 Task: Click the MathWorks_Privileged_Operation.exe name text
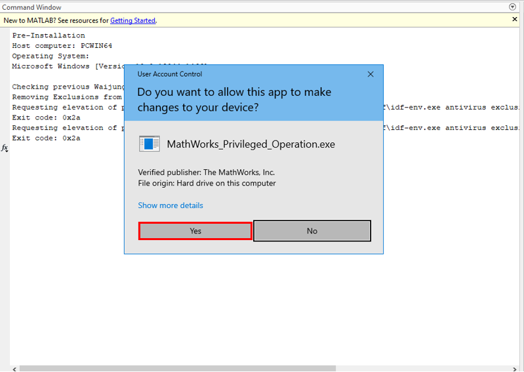pos(251,144)
